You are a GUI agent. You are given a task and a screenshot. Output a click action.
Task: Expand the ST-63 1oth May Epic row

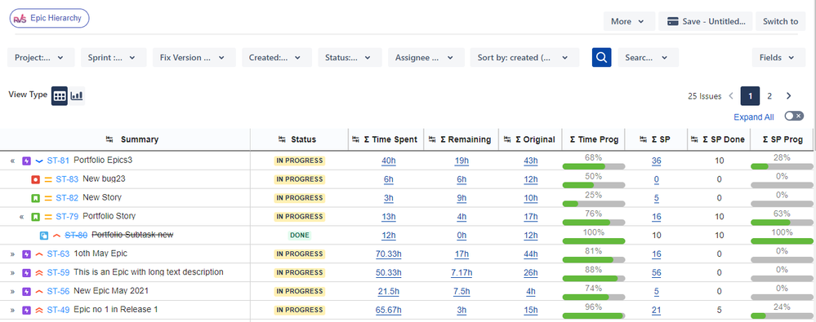[12, 254]
